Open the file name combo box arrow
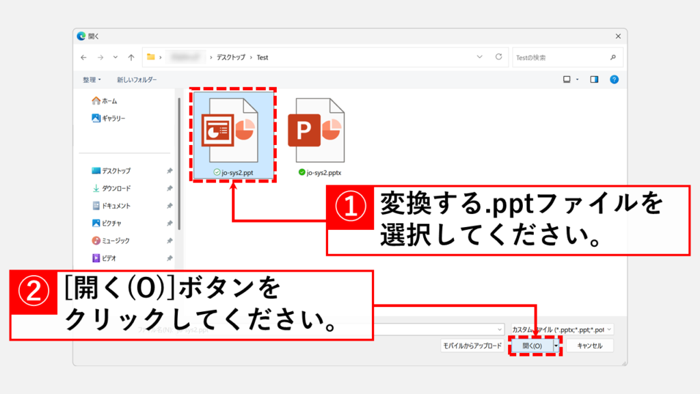 pyautogui.click(x=499, y=330)
